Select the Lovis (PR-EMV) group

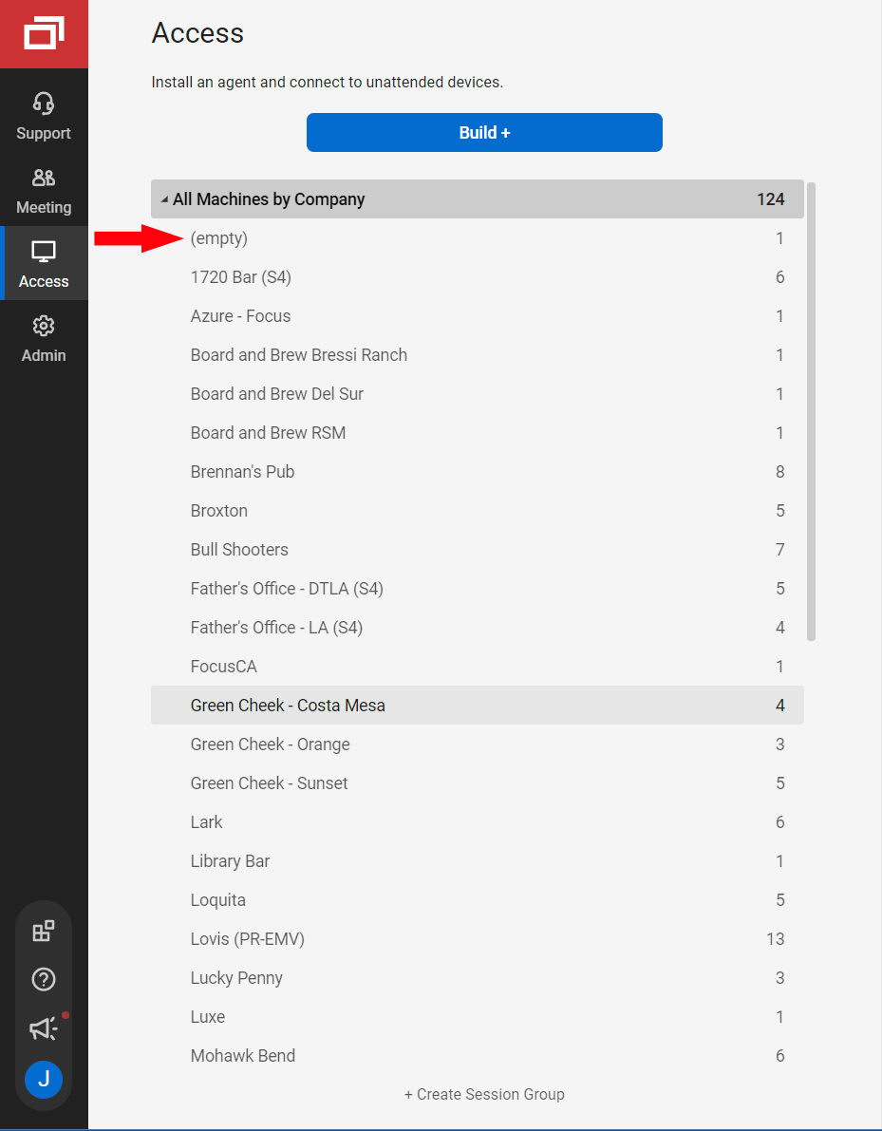pyautogui.click(x=478, y=939)
